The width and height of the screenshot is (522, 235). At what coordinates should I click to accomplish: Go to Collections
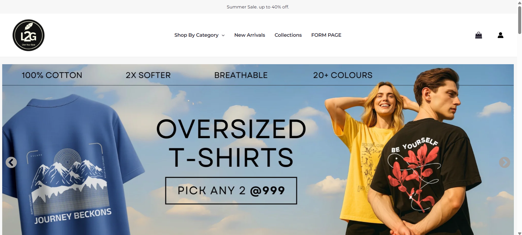288,35
